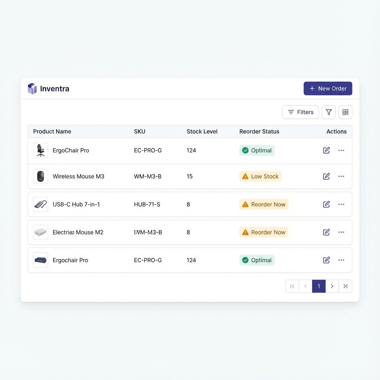Go to the next page
The height and width of the screenshot is (380, 380).
coord(332,286)
